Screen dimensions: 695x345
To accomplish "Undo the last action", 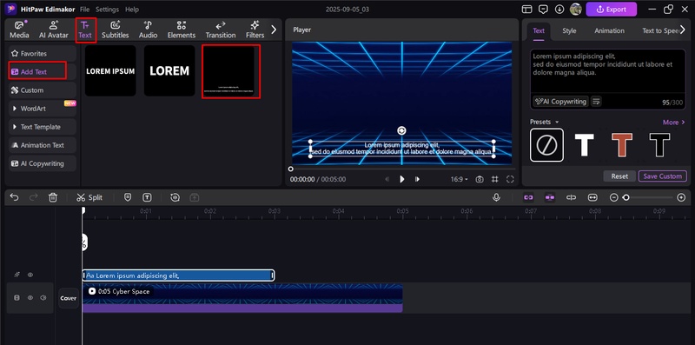I will tap(14, 197).
